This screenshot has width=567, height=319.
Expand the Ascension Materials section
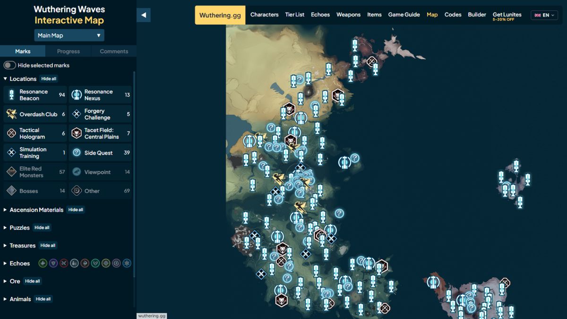33,210
